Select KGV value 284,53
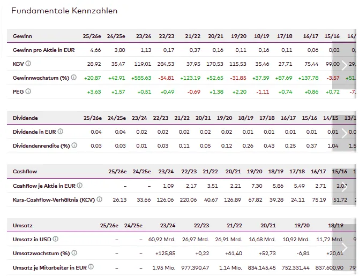Screen dimensions: 359x276 [x=166, y=64]
